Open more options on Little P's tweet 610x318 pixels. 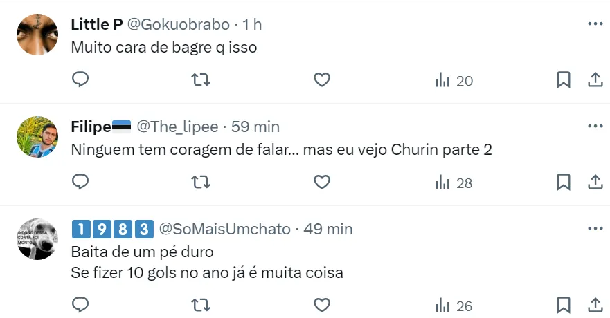click(595, 24)
